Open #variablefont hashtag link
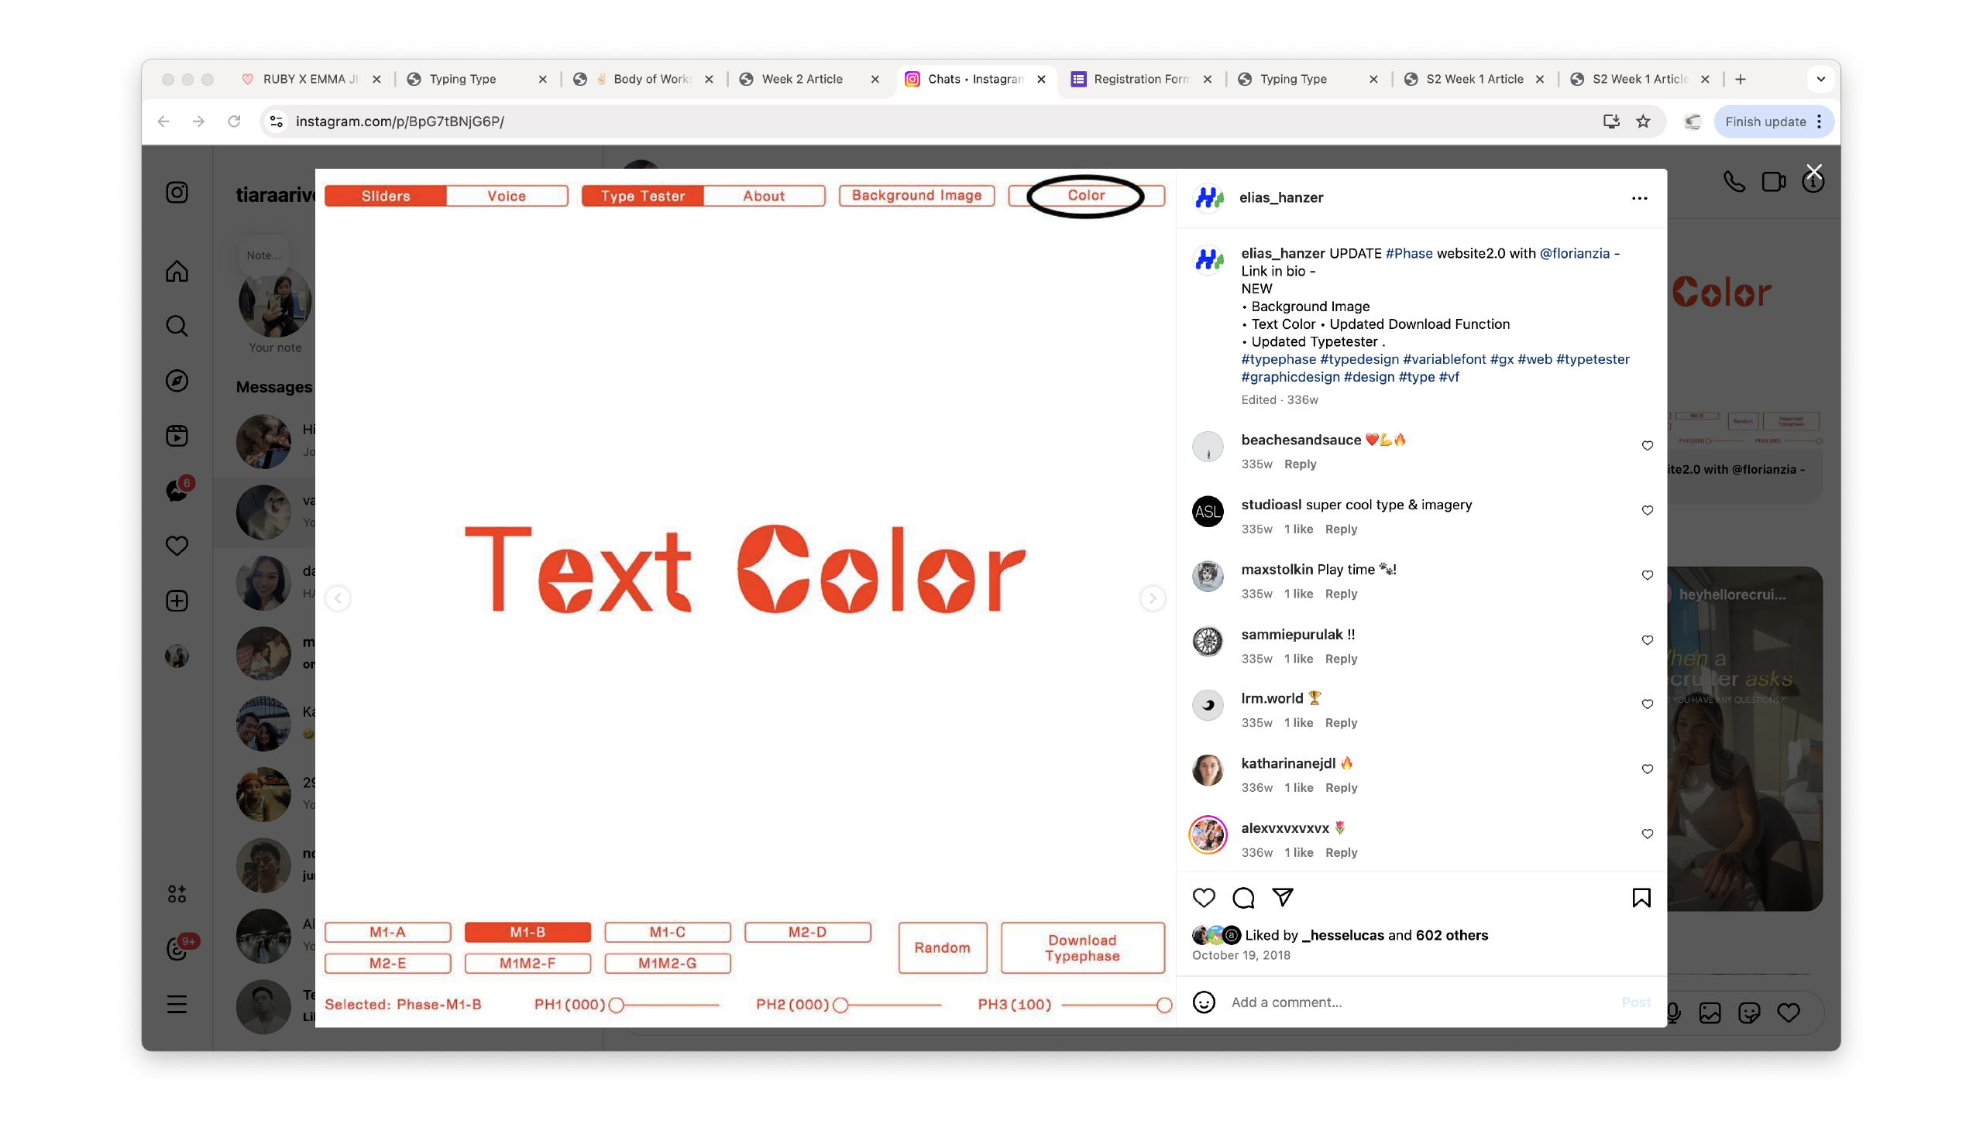This screenshot has height=1127, width=1983. [x=1444, y=359]
